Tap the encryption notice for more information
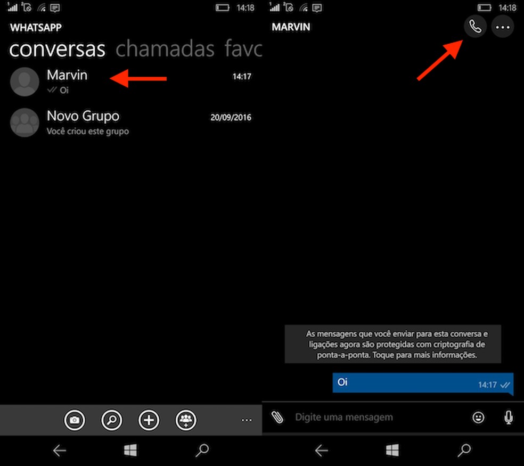Viewport: 524px width, 466px height. (x=393, y=344)
